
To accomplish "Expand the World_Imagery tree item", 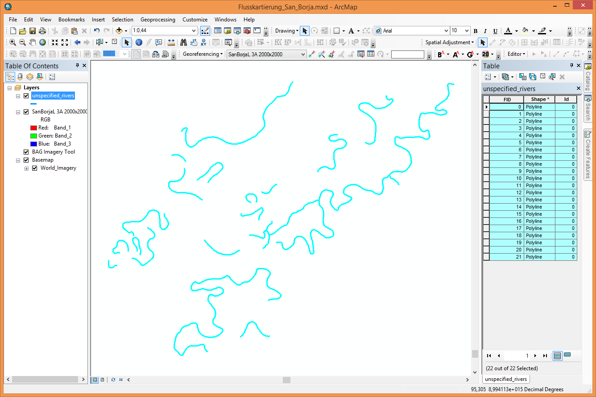I will click(26, 167).
